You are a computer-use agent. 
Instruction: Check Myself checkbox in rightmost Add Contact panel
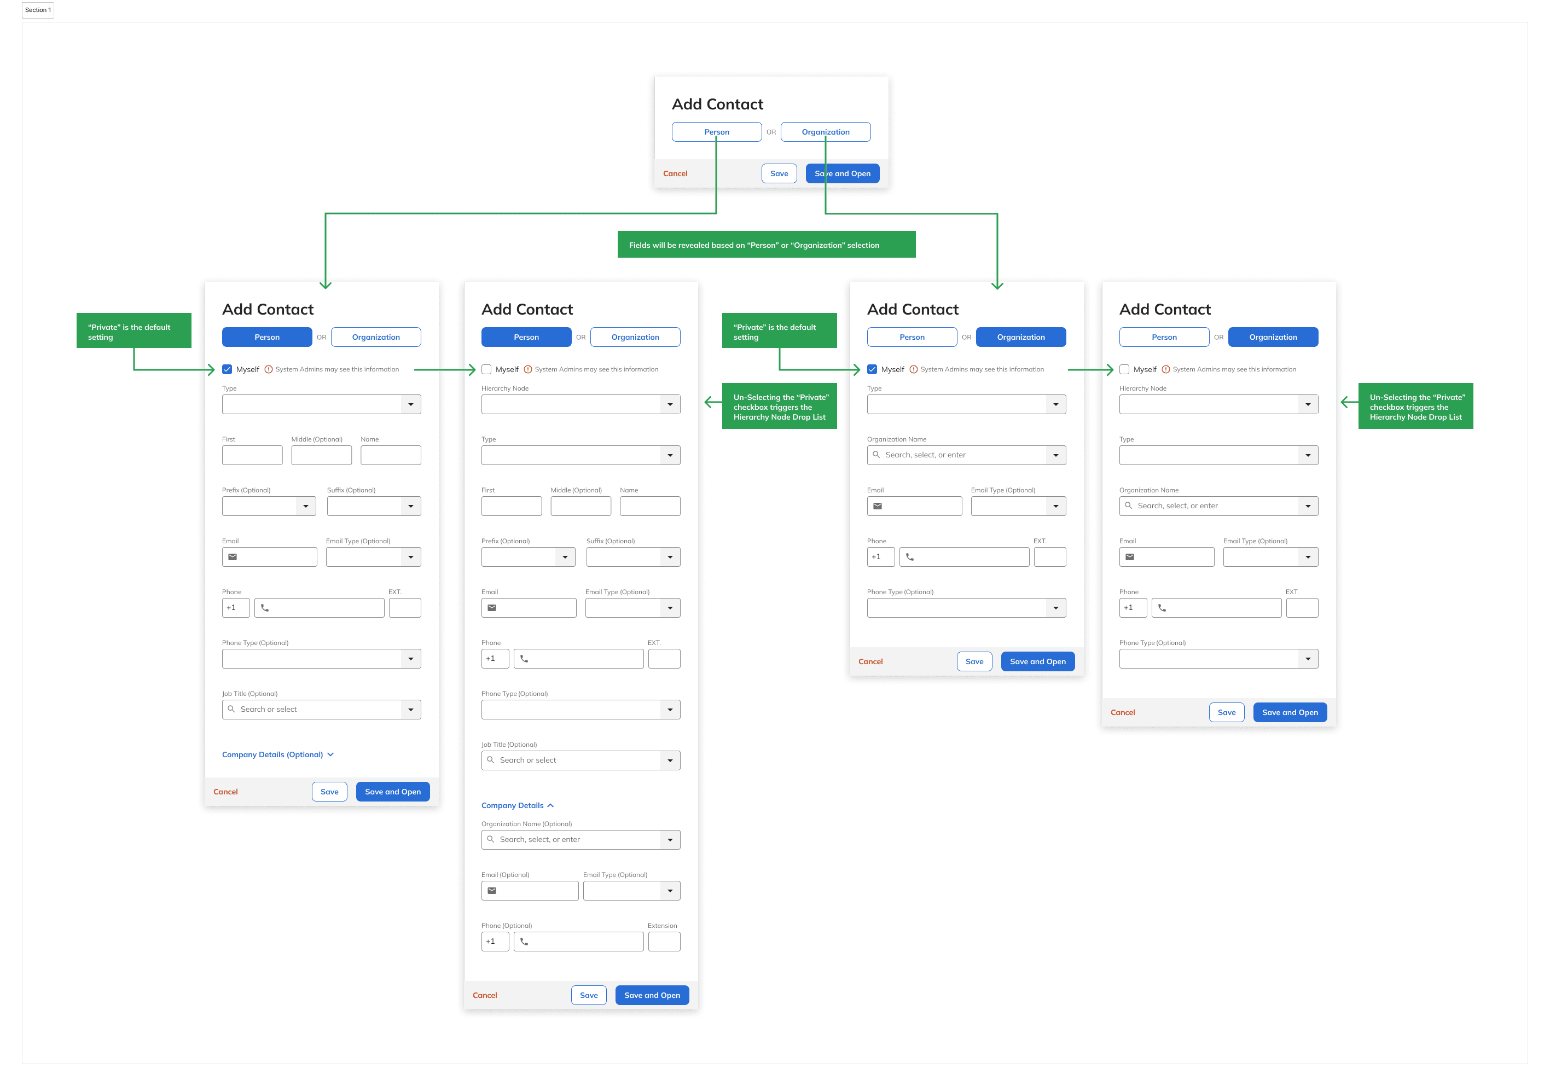[1124, 369]
